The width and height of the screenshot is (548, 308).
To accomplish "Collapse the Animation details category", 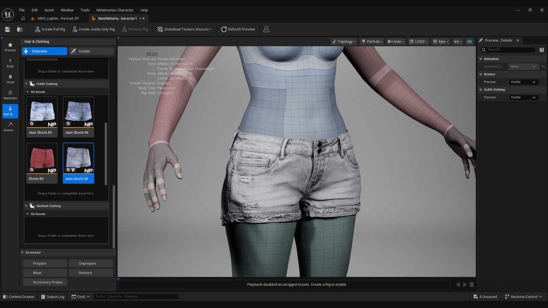I will coord(481,59).
